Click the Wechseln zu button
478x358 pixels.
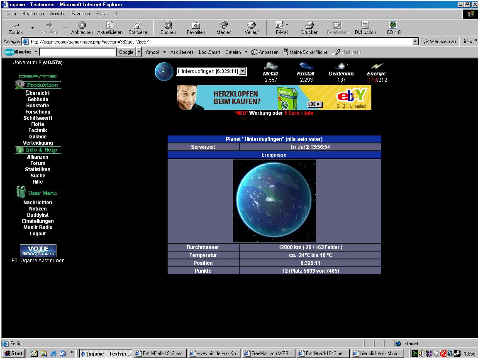[440, 41]
